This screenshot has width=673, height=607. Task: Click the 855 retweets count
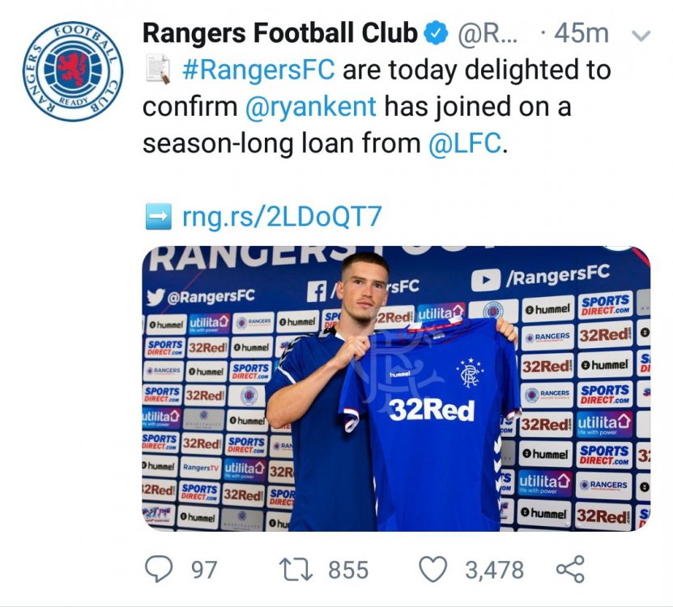point(348,570)
